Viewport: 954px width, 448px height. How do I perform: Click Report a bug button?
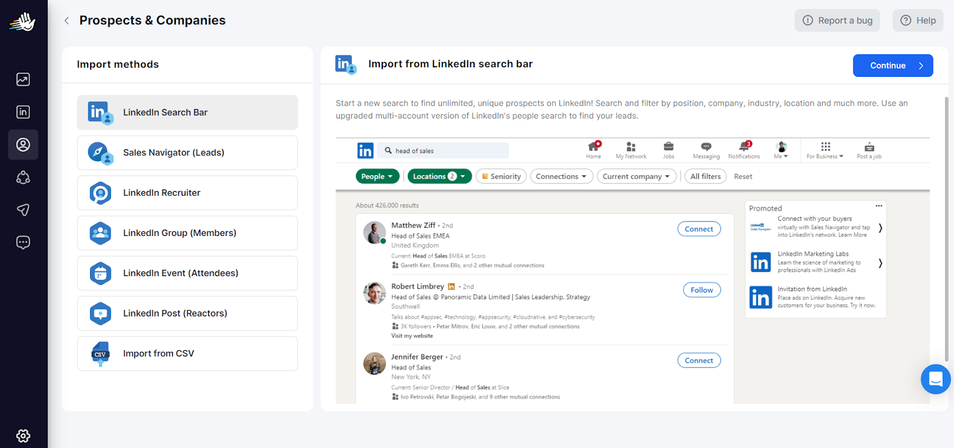click(837, 20)
